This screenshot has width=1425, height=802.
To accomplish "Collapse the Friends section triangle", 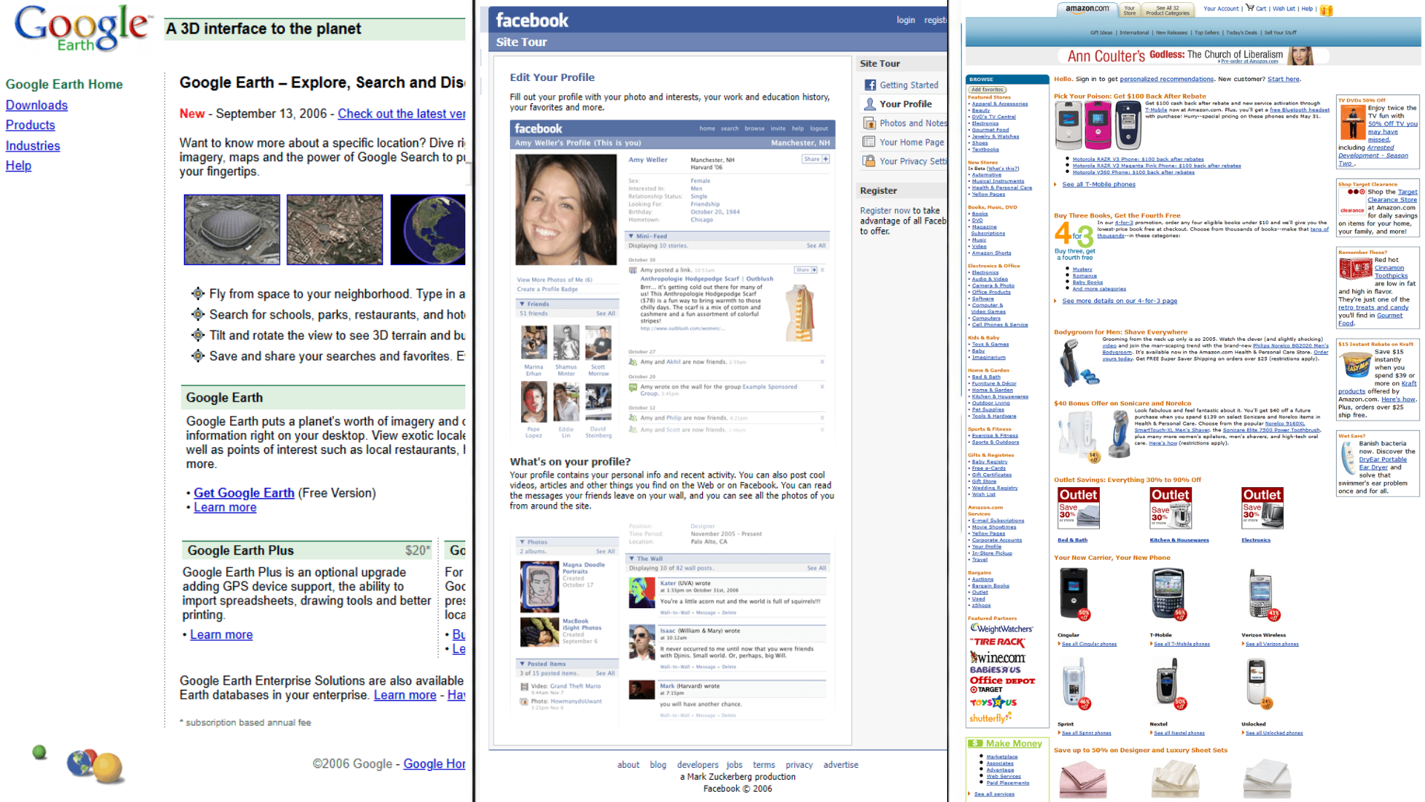I will click(522, 304).
